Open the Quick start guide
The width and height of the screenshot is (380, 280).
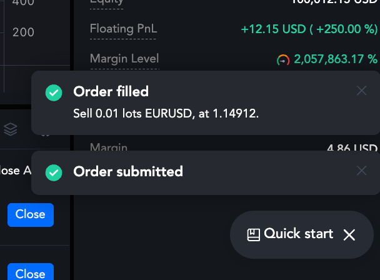click(298, 234)
